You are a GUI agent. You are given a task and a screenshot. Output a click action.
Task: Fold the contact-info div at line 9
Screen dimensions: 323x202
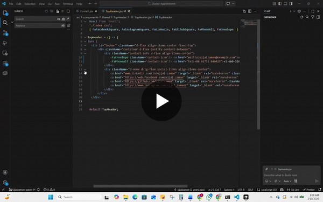pos(85,53)
